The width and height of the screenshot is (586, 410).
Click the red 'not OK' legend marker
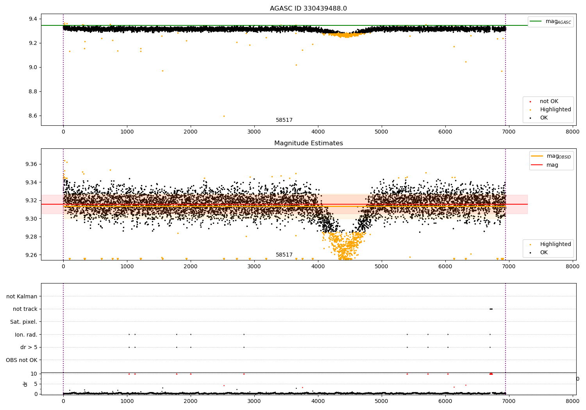tap(530, 102)
